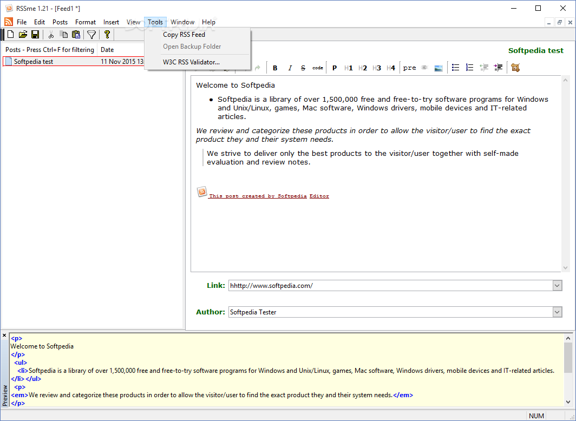Apply Heading 3 with the H3 button
Screen dimensions: 576x421
click(x=377, y=68)
